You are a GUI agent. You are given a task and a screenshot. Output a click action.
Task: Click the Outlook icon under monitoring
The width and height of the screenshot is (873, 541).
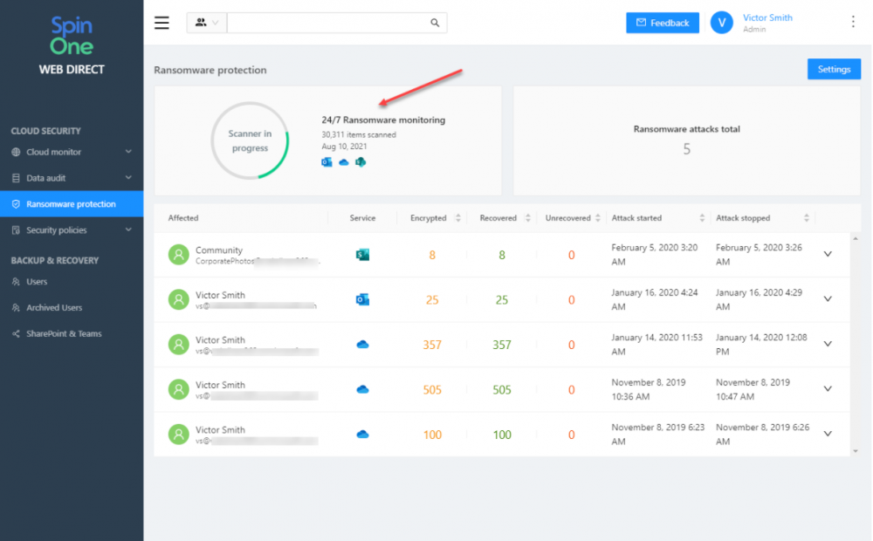[327, 162]
